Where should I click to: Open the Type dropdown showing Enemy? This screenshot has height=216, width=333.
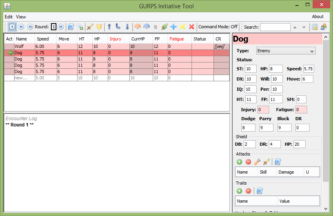coord(286,51)
